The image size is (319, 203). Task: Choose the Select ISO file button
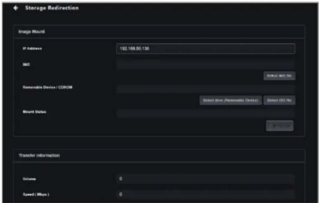[279, 100]
